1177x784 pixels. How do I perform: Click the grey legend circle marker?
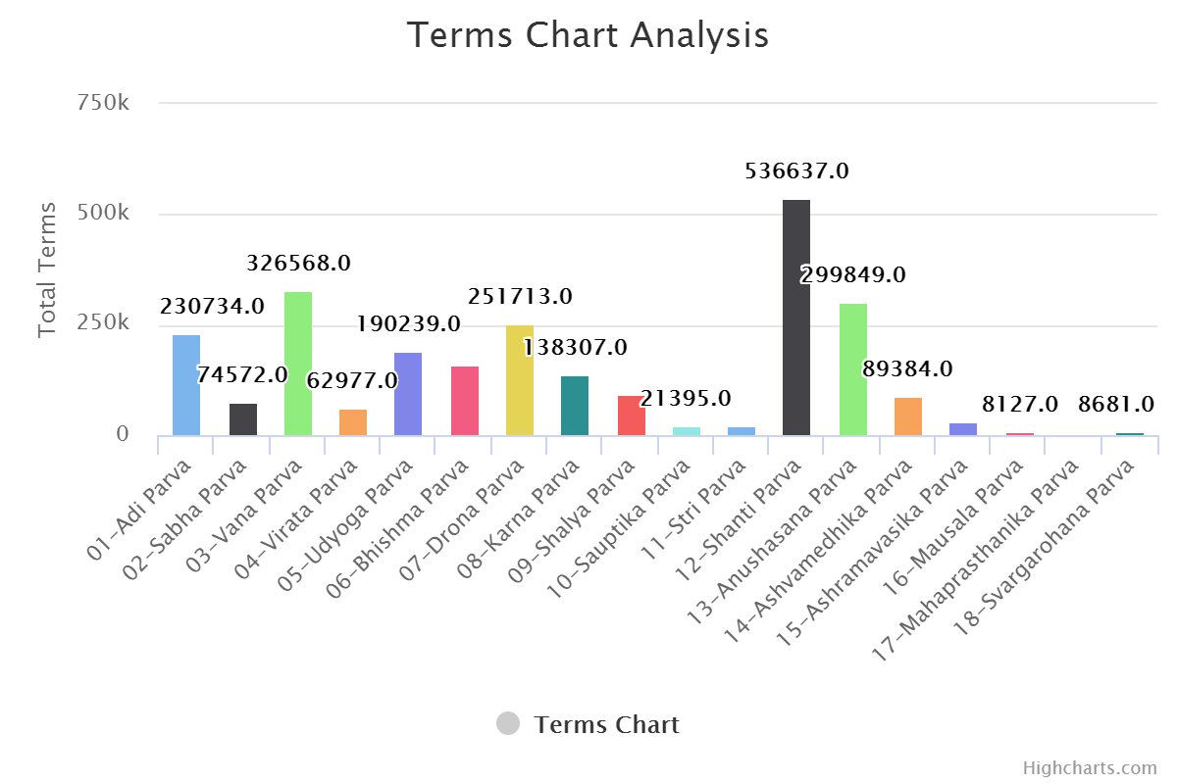(x=508, y=724)
